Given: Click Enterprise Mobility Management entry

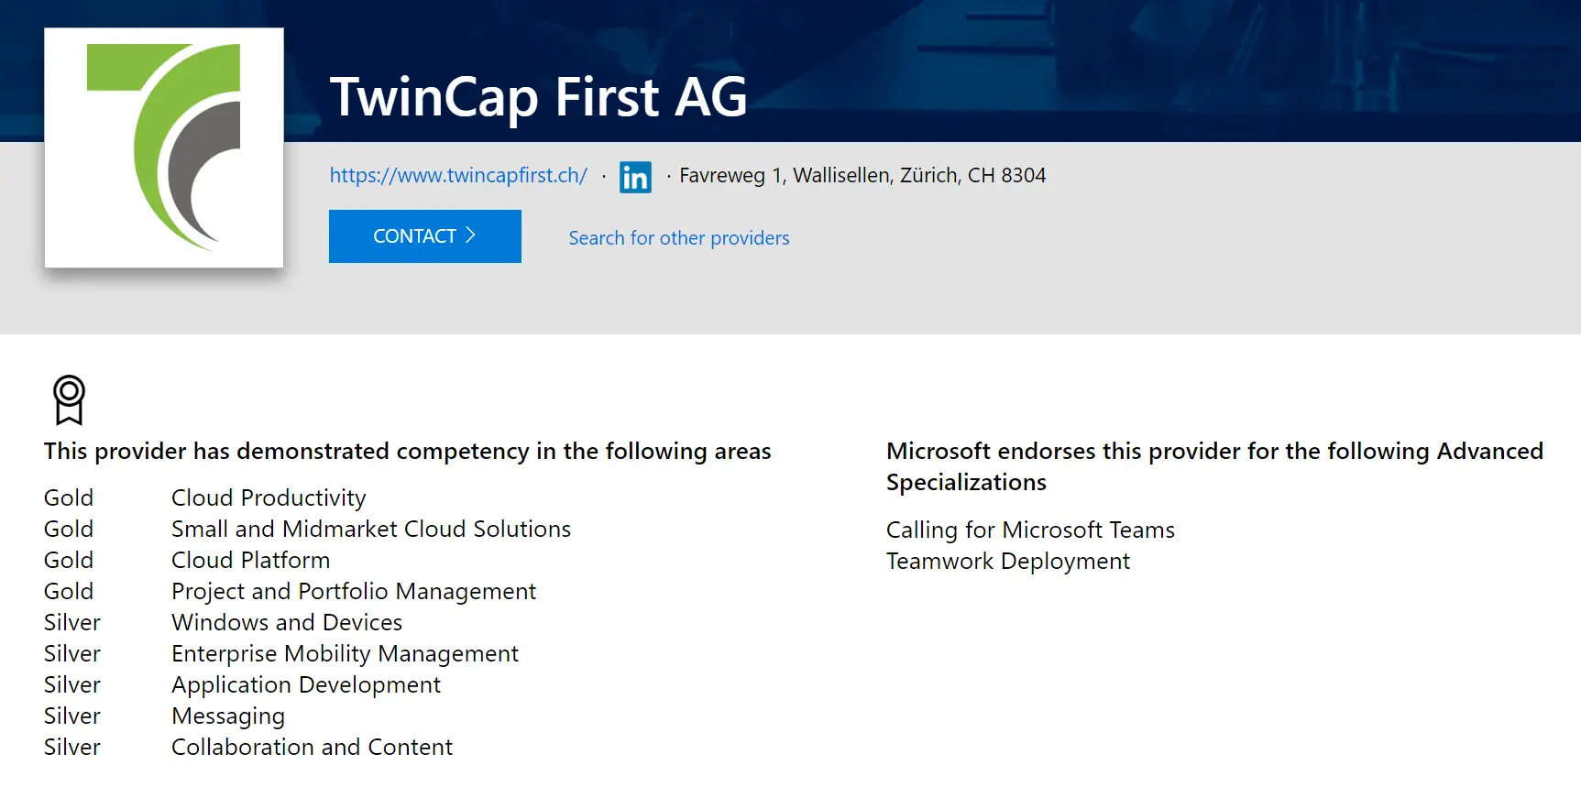Looking at the screenshot, I should point(346,654).
